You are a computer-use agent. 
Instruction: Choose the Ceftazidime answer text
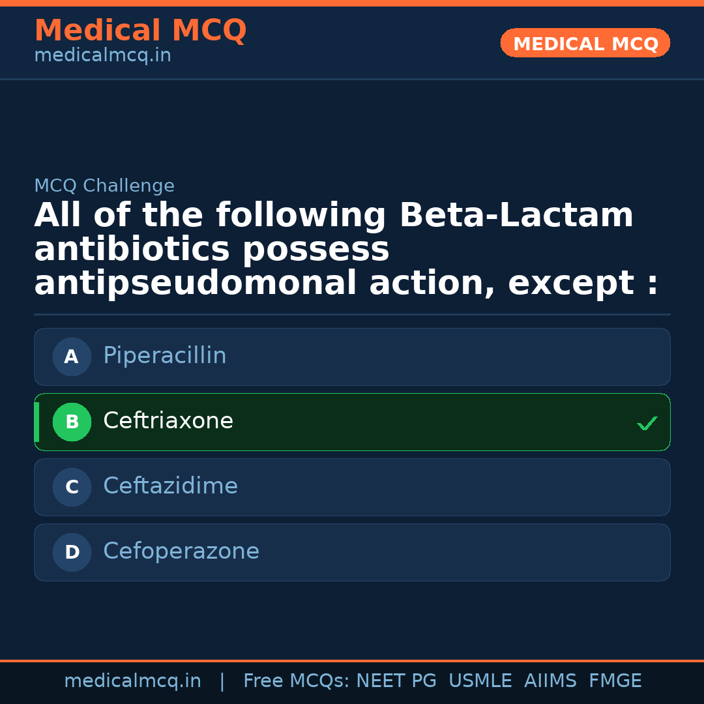tap(170, 486)
